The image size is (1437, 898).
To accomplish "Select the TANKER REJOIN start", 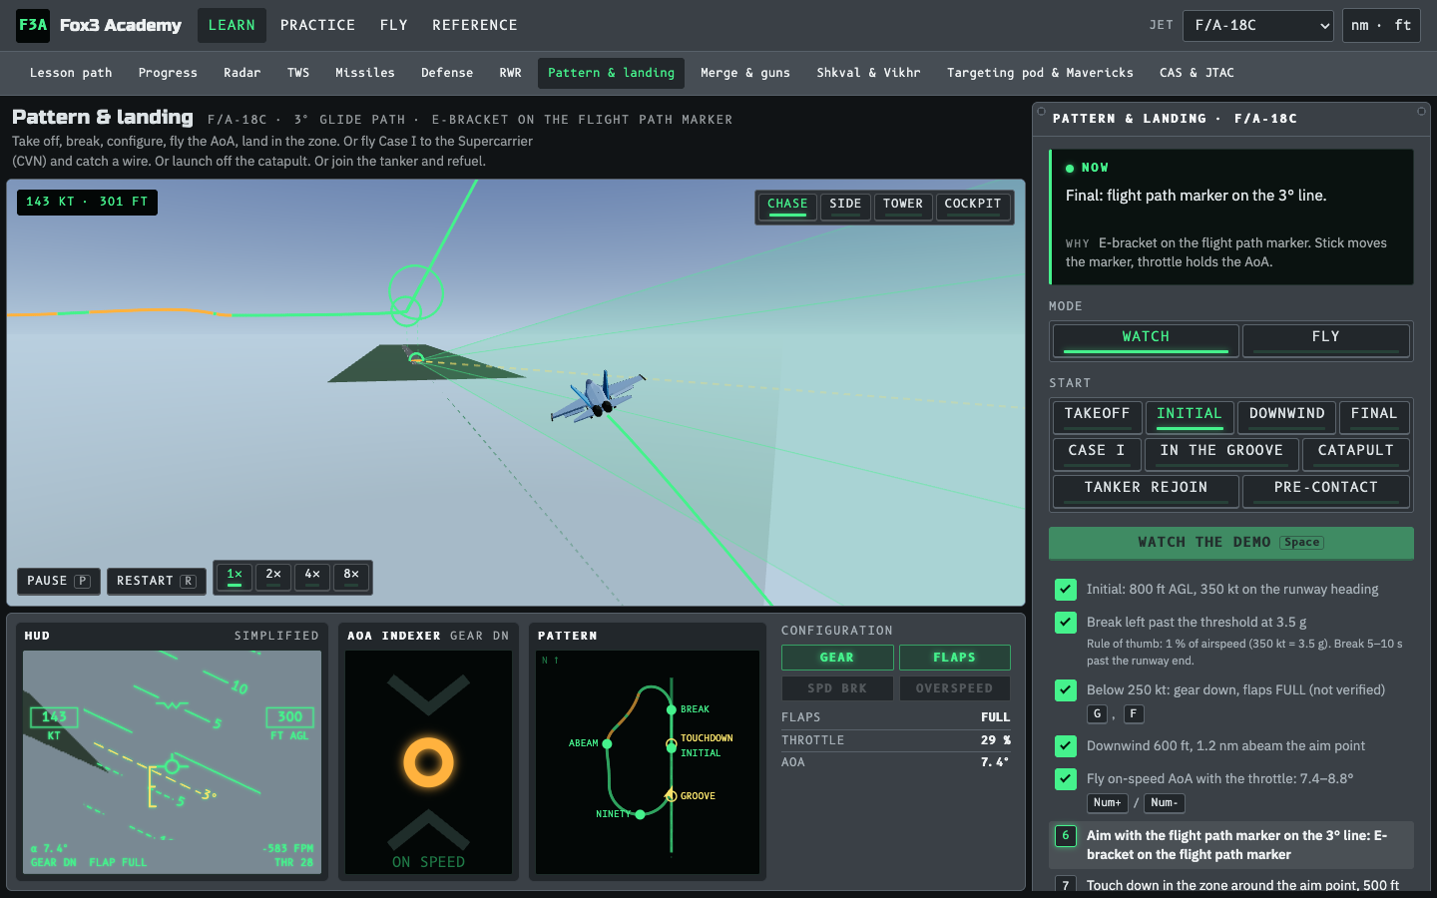I will tap(1146, 490).
